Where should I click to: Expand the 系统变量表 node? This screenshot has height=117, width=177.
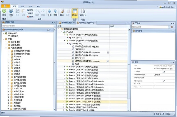(6, 42)
